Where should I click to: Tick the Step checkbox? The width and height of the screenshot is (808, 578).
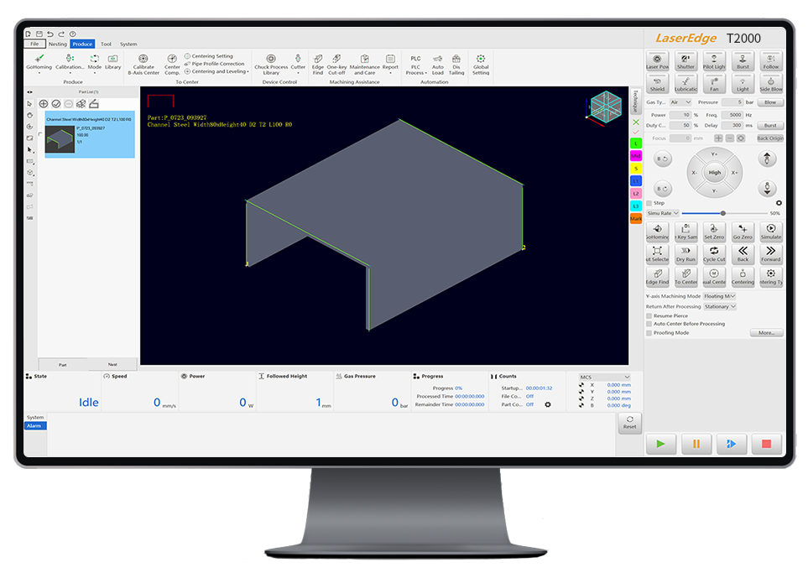649,203
